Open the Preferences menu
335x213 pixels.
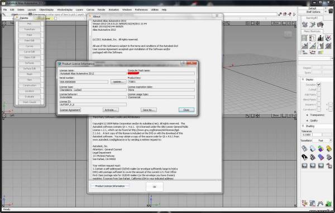pyautogui.click(x=141, y=10)
